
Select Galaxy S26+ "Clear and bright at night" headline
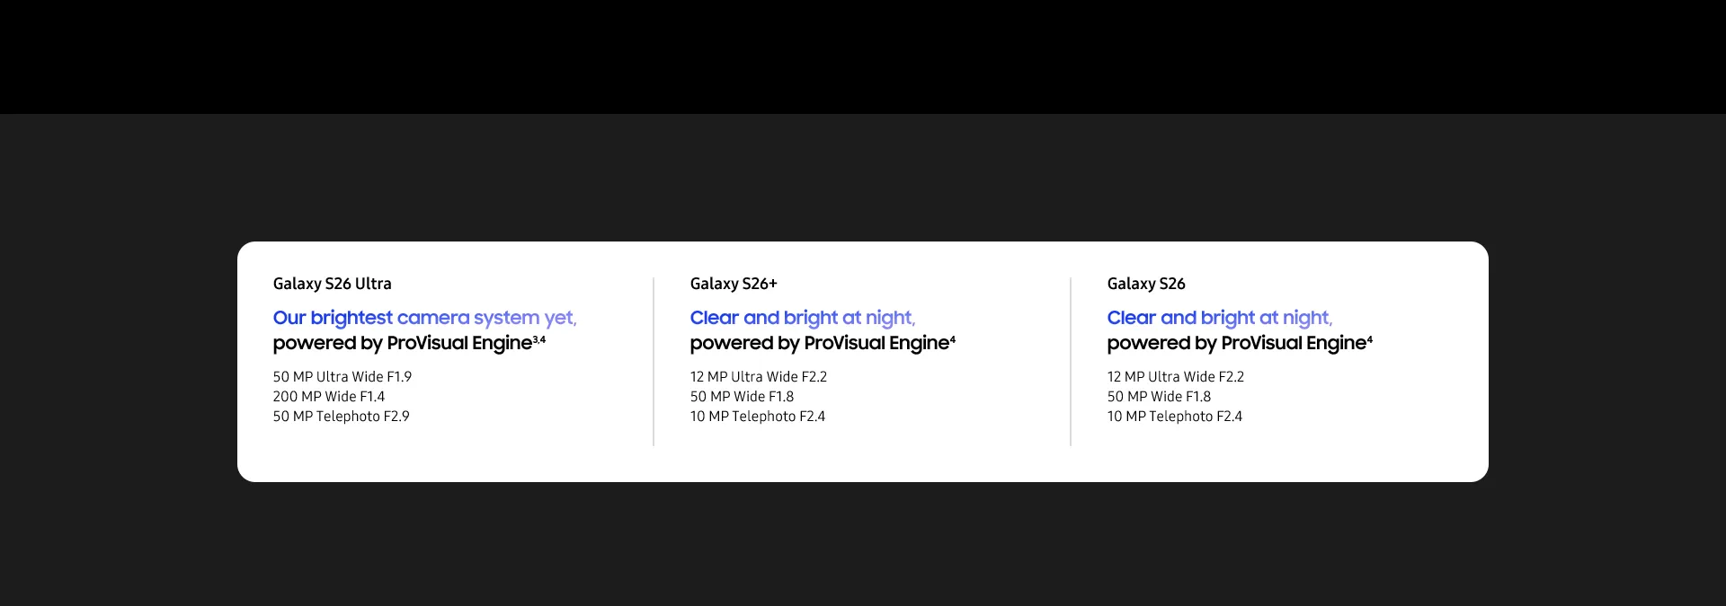pos(802,318)
